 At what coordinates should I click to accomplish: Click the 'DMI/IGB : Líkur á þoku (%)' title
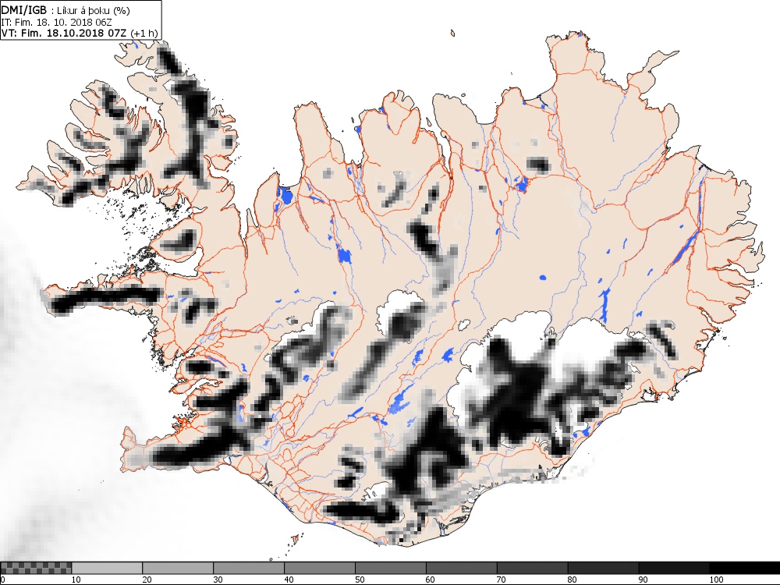[x=66, y=11]
